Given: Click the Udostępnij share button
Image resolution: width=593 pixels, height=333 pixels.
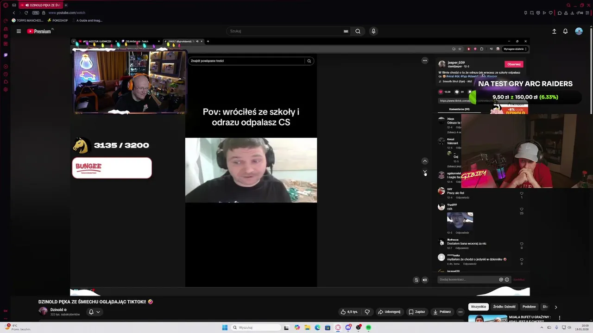Looking at the screenshot, I should (389, 312).
